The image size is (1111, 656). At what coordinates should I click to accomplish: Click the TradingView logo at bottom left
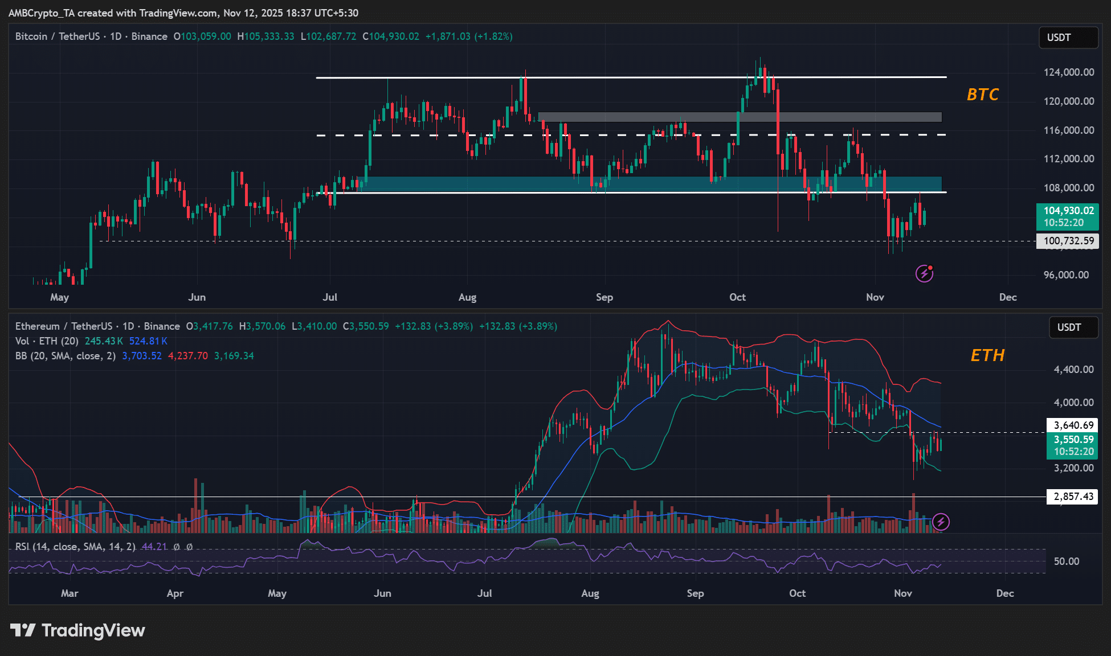point(77,630)
